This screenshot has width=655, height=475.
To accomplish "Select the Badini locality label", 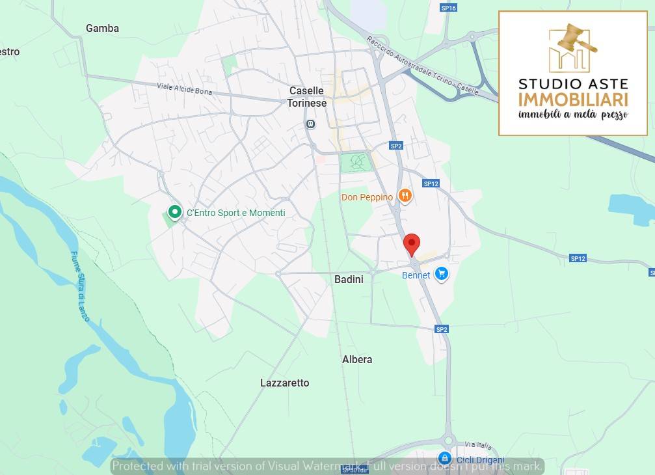I will [x=349, y=280].
